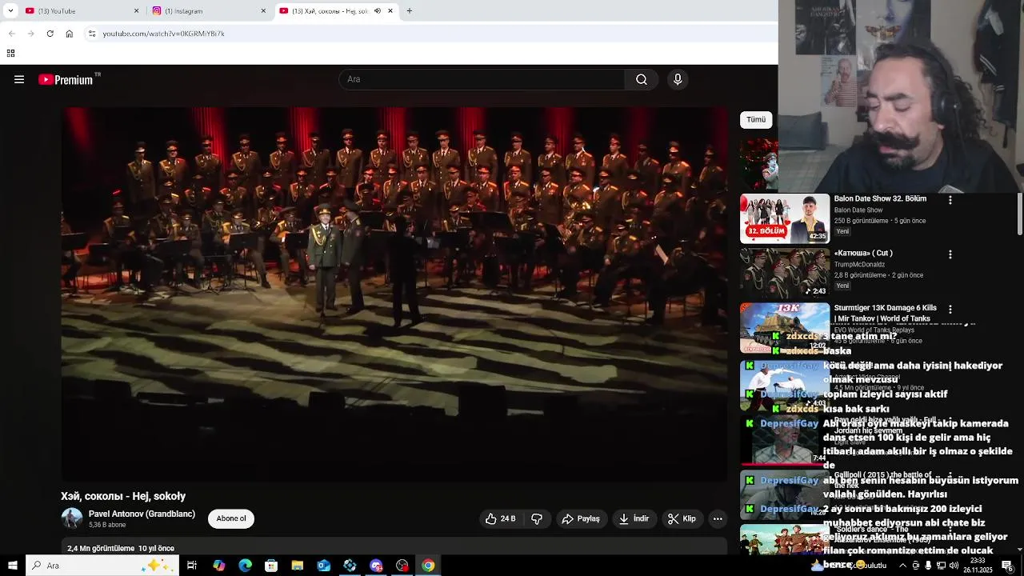
Task: Show hidden system tray icons
Action: [x=902, y=566]
